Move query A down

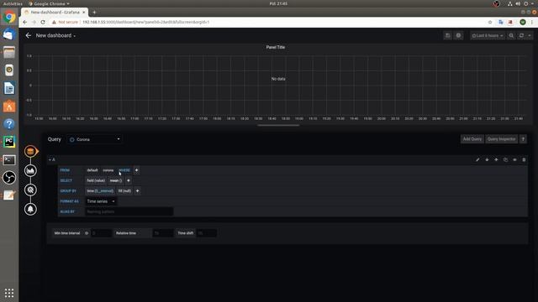pos(487,159)
